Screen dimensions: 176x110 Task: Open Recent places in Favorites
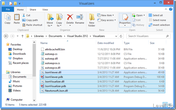[x=19, y=63]
